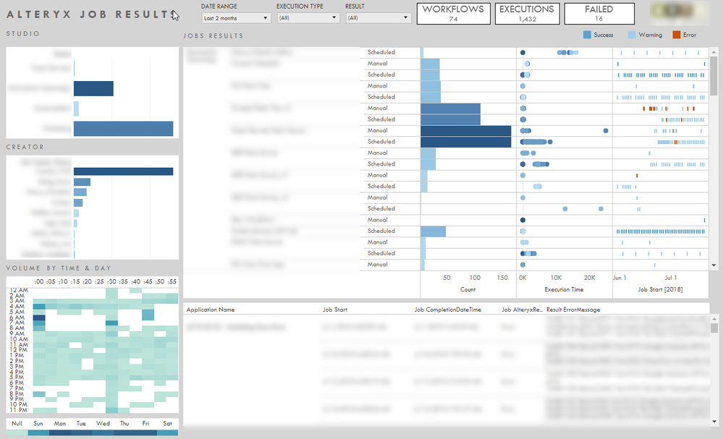
Task: Select the darkest blue heatmap cell at 6 AM
Action: coord(39,317)
